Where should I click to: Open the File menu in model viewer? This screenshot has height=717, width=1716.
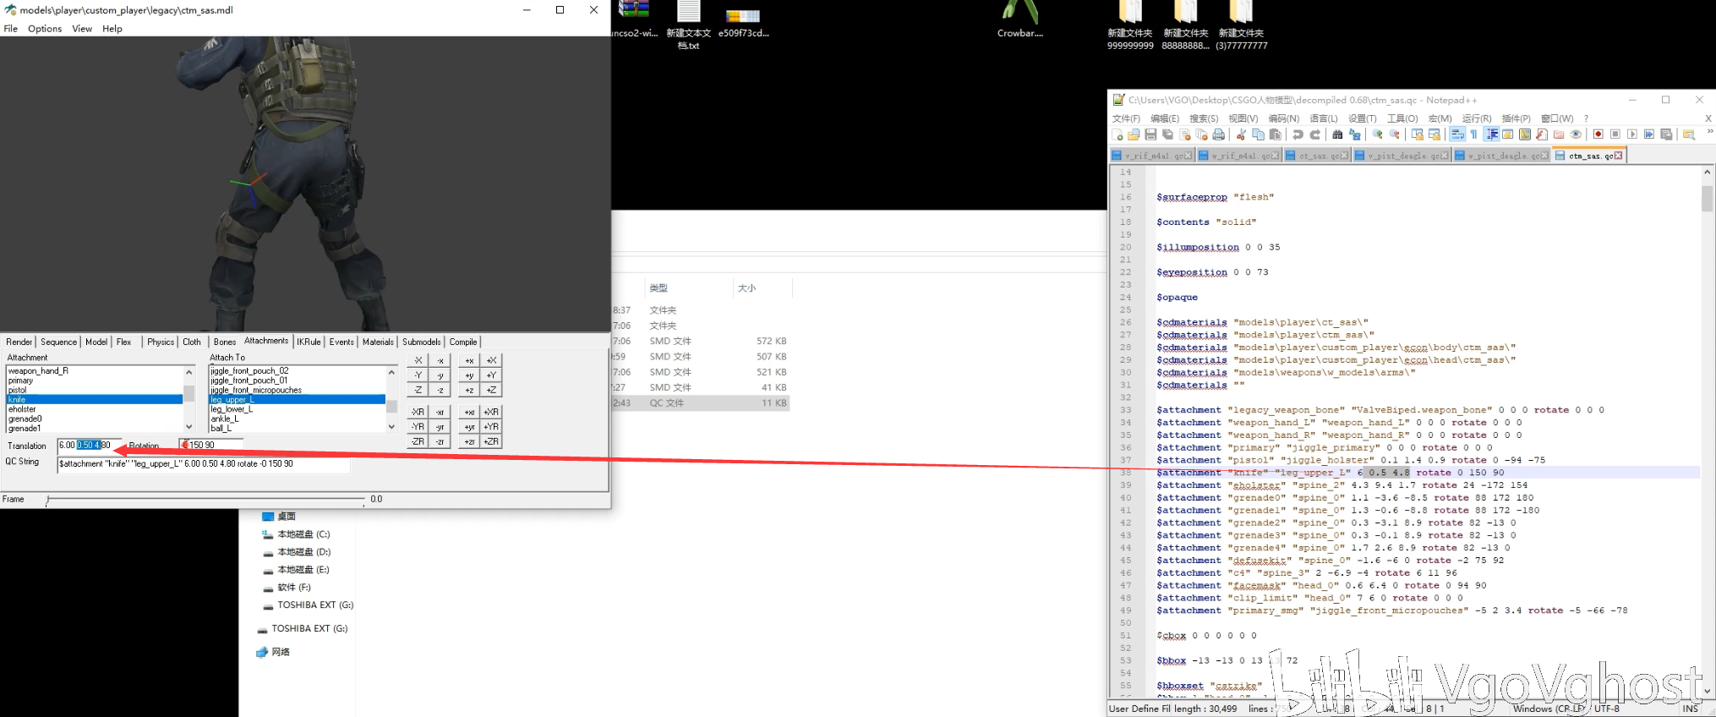tap(11, 29)
